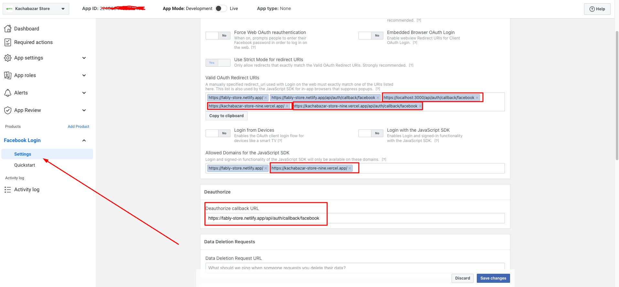Remove https://kachabazar-store-nine.vercel.app/ redirect URI tag

(x=287, y=106)
